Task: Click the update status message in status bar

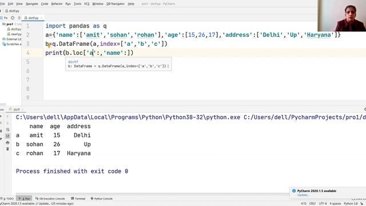Action: 37,204
